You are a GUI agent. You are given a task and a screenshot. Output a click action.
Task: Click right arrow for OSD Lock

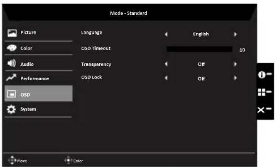tap(235, 78)
